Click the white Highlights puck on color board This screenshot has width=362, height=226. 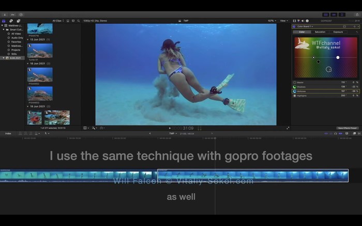338,57
